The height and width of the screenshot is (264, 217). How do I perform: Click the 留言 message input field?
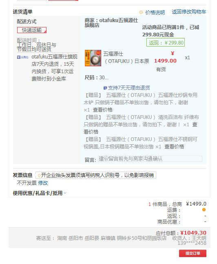150,159
